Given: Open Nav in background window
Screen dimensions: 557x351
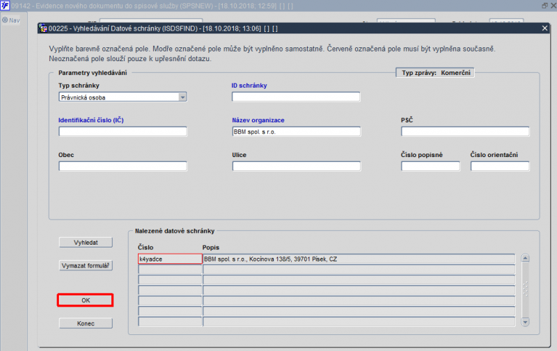Looking at the screenshot, I should tap(11, 20).
